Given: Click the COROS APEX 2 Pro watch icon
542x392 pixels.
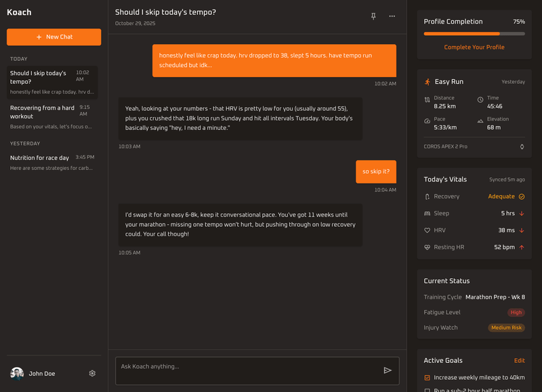Looking at the screenshot, I should [522, 146].
